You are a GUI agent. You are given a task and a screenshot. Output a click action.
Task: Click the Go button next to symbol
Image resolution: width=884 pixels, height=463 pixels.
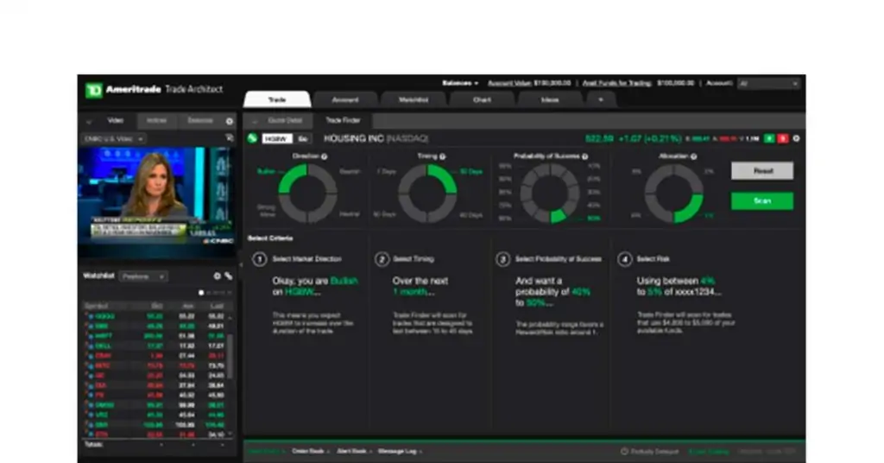(303, 139)
